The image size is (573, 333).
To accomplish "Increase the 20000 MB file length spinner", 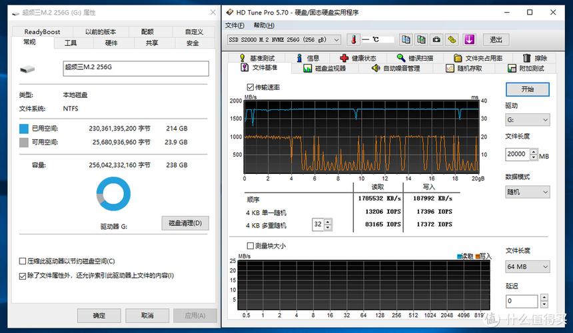I will (x=534, y=151).
